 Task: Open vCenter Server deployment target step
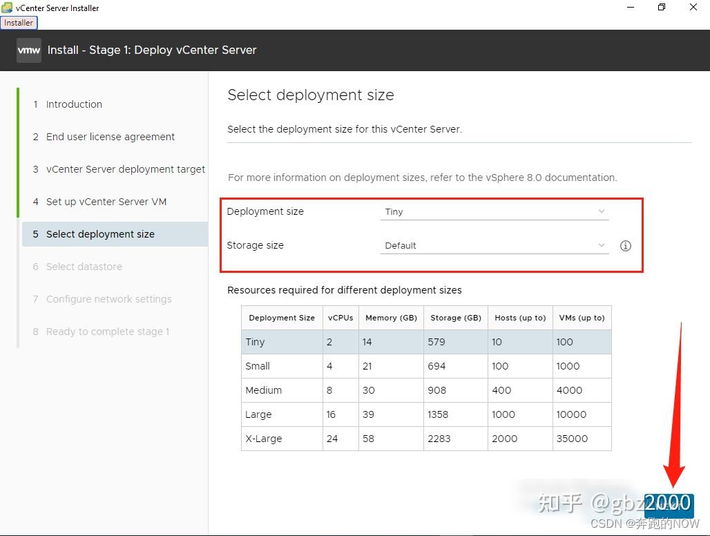(125, 169)
